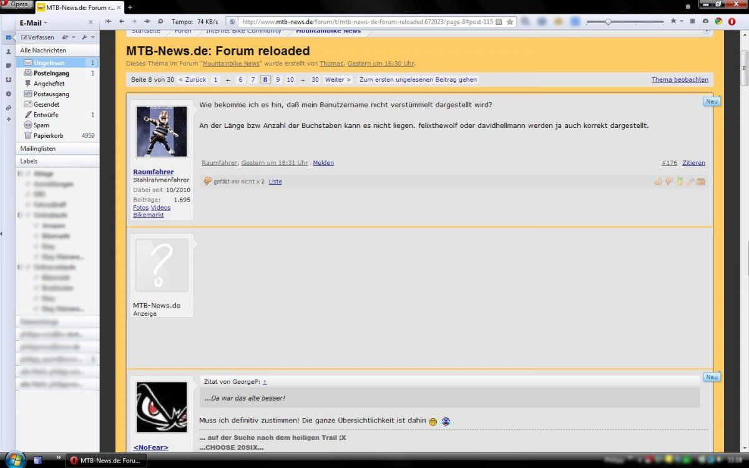The image size is (749, 468).
Task: Select the Gesendet mail folder
Action: coord(57,104)
